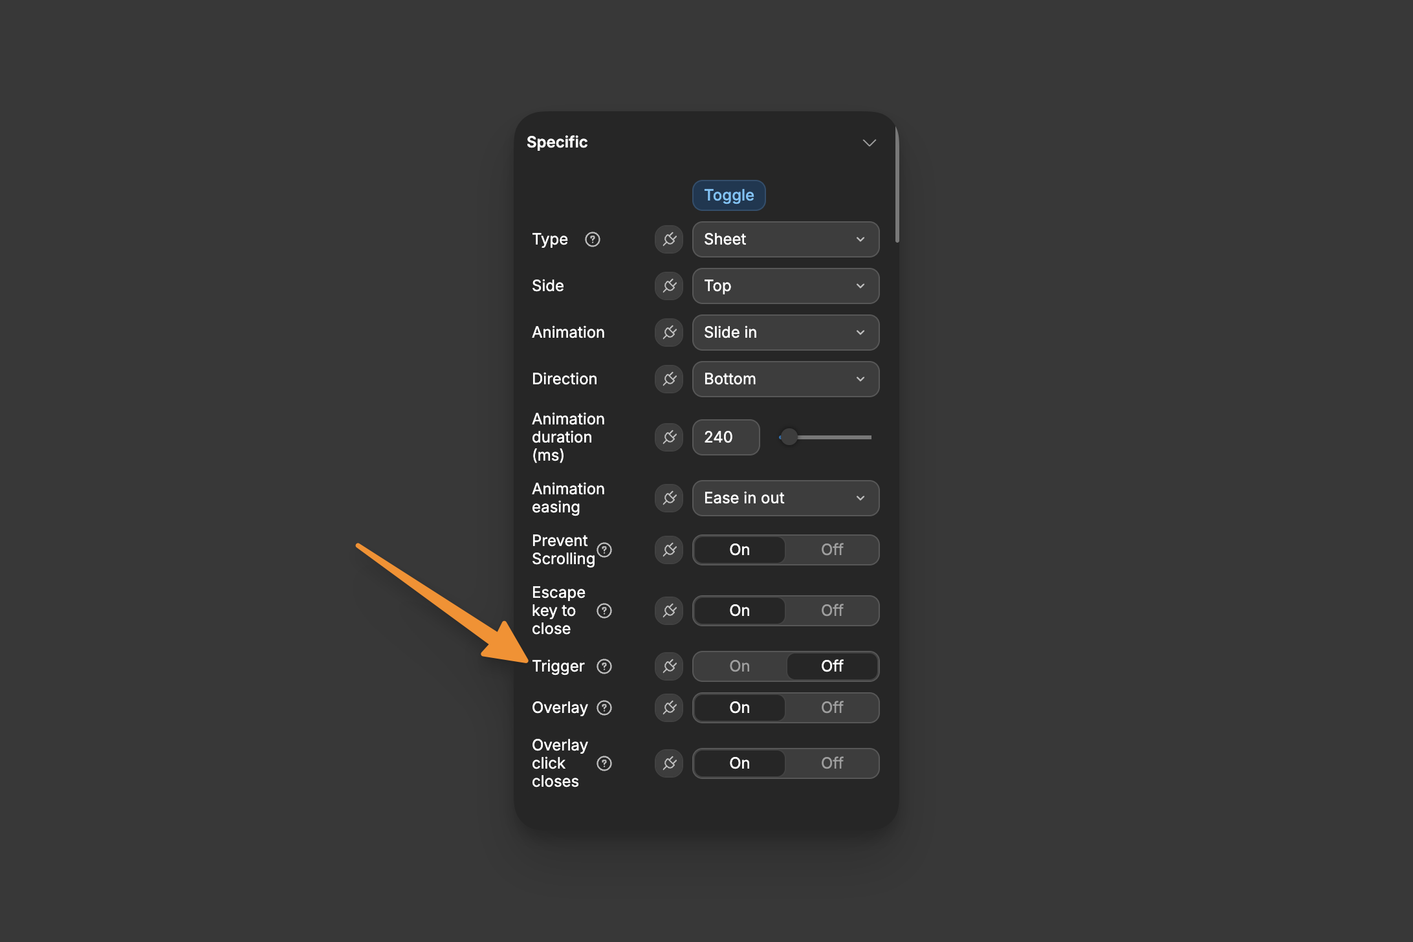
Task: Click the reset icon next to Prevent Scrolling
Action: click(x=670, y=550)
